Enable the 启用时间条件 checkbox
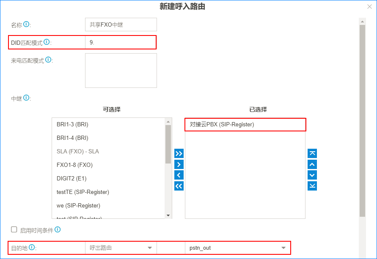Screen dimensions: 377x259 [x=14, y=229]
